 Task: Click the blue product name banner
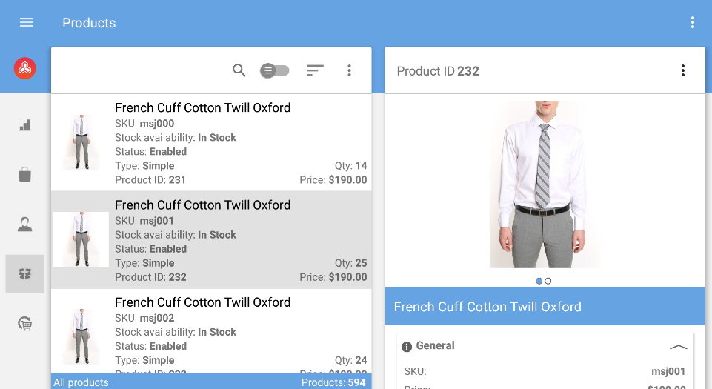pyautogui.click(x=545, y=307)
